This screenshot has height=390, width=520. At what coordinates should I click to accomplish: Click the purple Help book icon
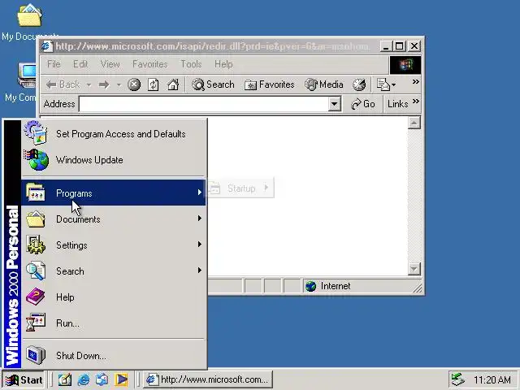36,297
